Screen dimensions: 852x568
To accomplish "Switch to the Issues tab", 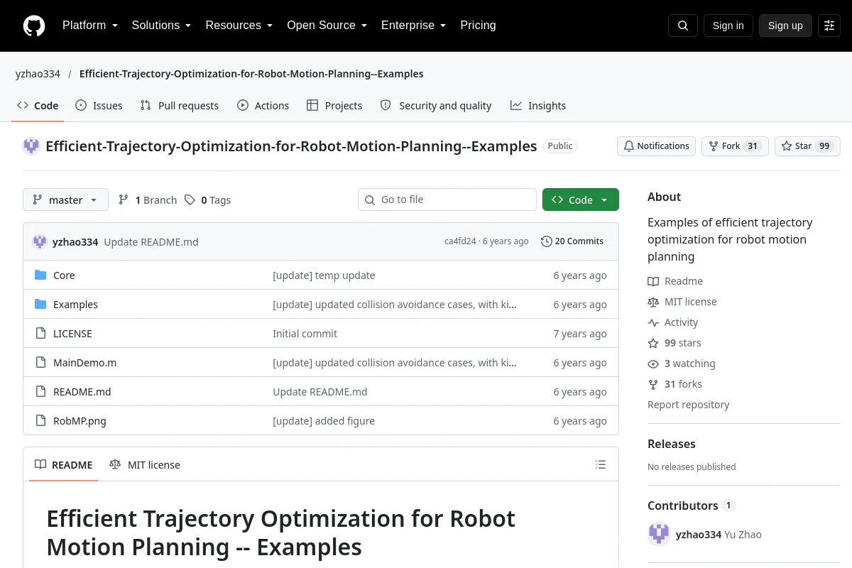I will pyautogui.click(x=99, y=106).
